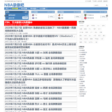The image size is (112, 112).
Task: Click the 广州 team logo in CBA card
Action: pyautogui.click(x=33, y=15)
